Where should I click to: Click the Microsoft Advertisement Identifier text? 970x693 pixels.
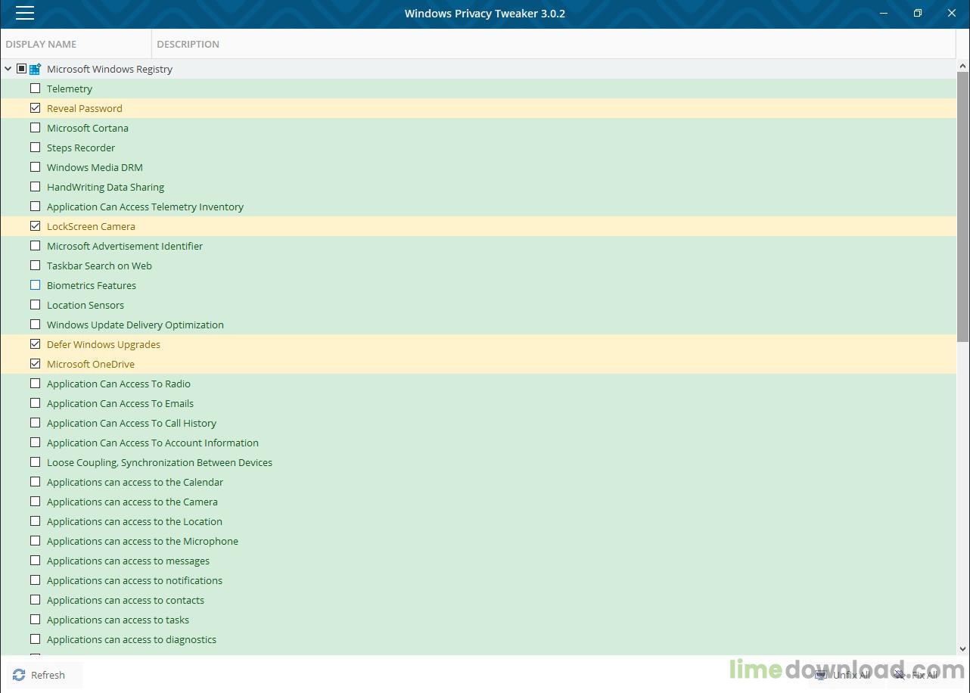tap(125, 246)
